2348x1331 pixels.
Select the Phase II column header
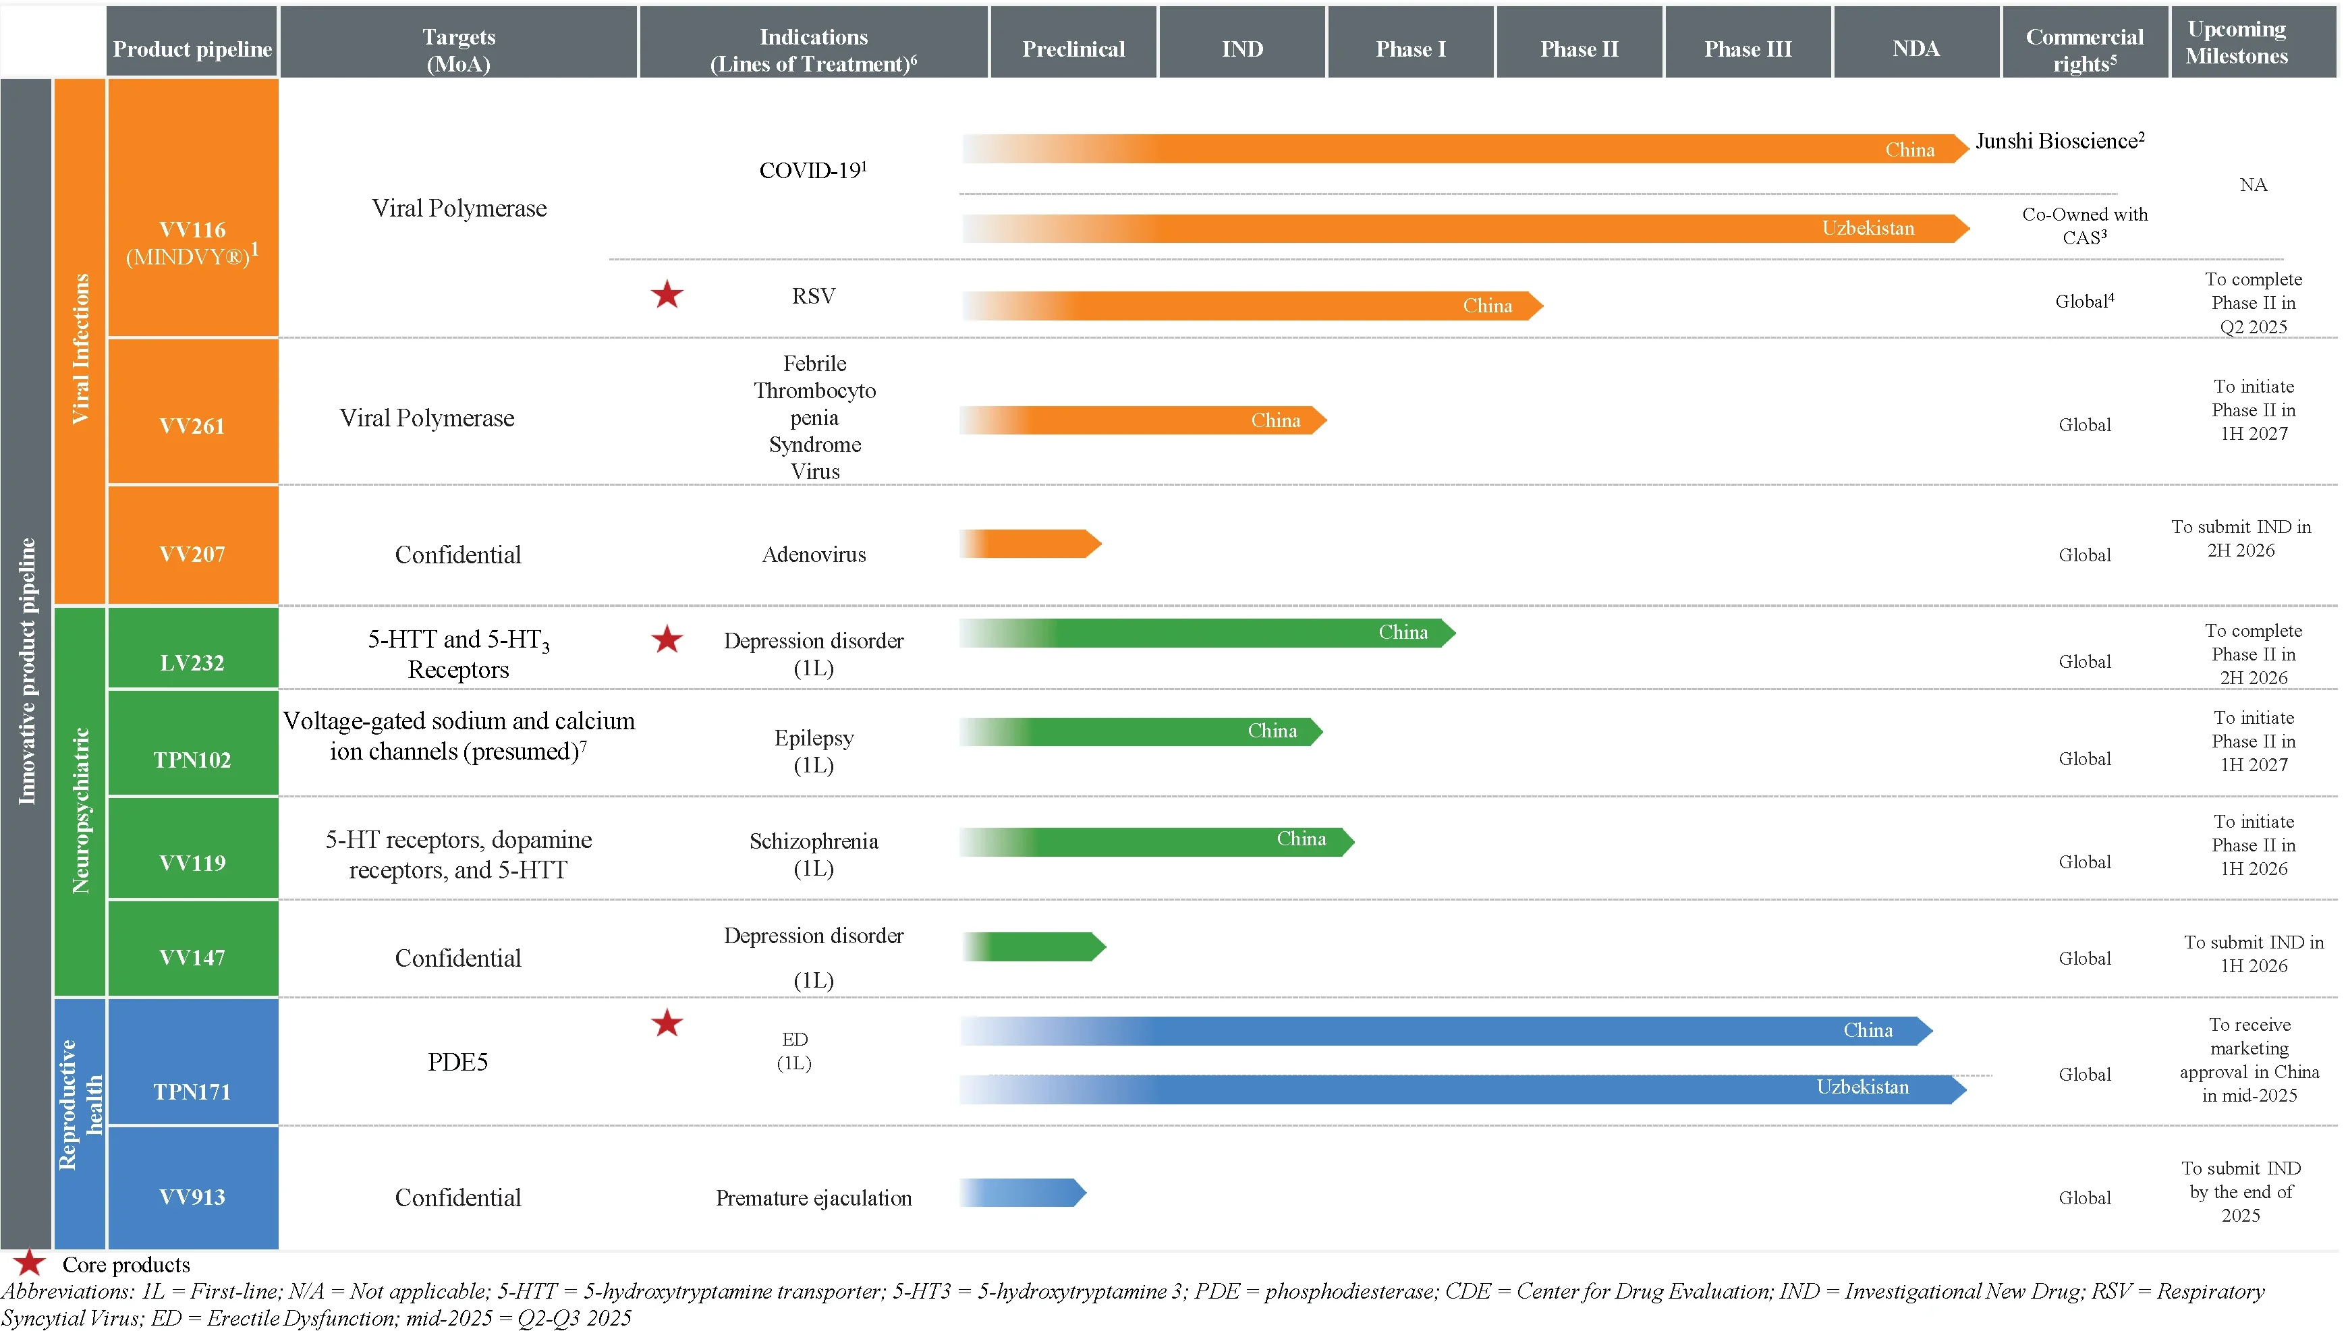click(x=1578, y=49)
